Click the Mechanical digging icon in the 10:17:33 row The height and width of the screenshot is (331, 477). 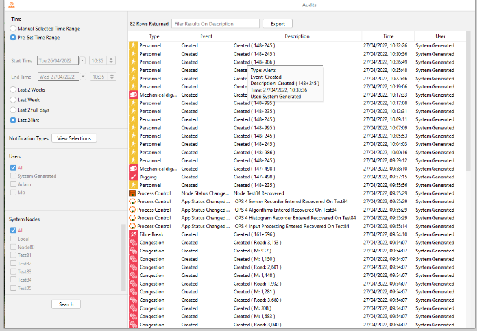point(134,95)
